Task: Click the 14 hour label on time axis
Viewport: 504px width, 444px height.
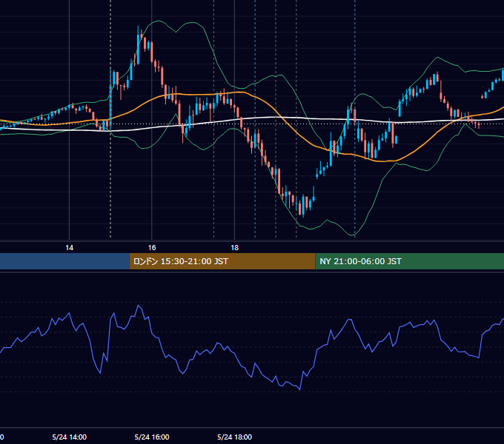Action: tap(70, 248)
